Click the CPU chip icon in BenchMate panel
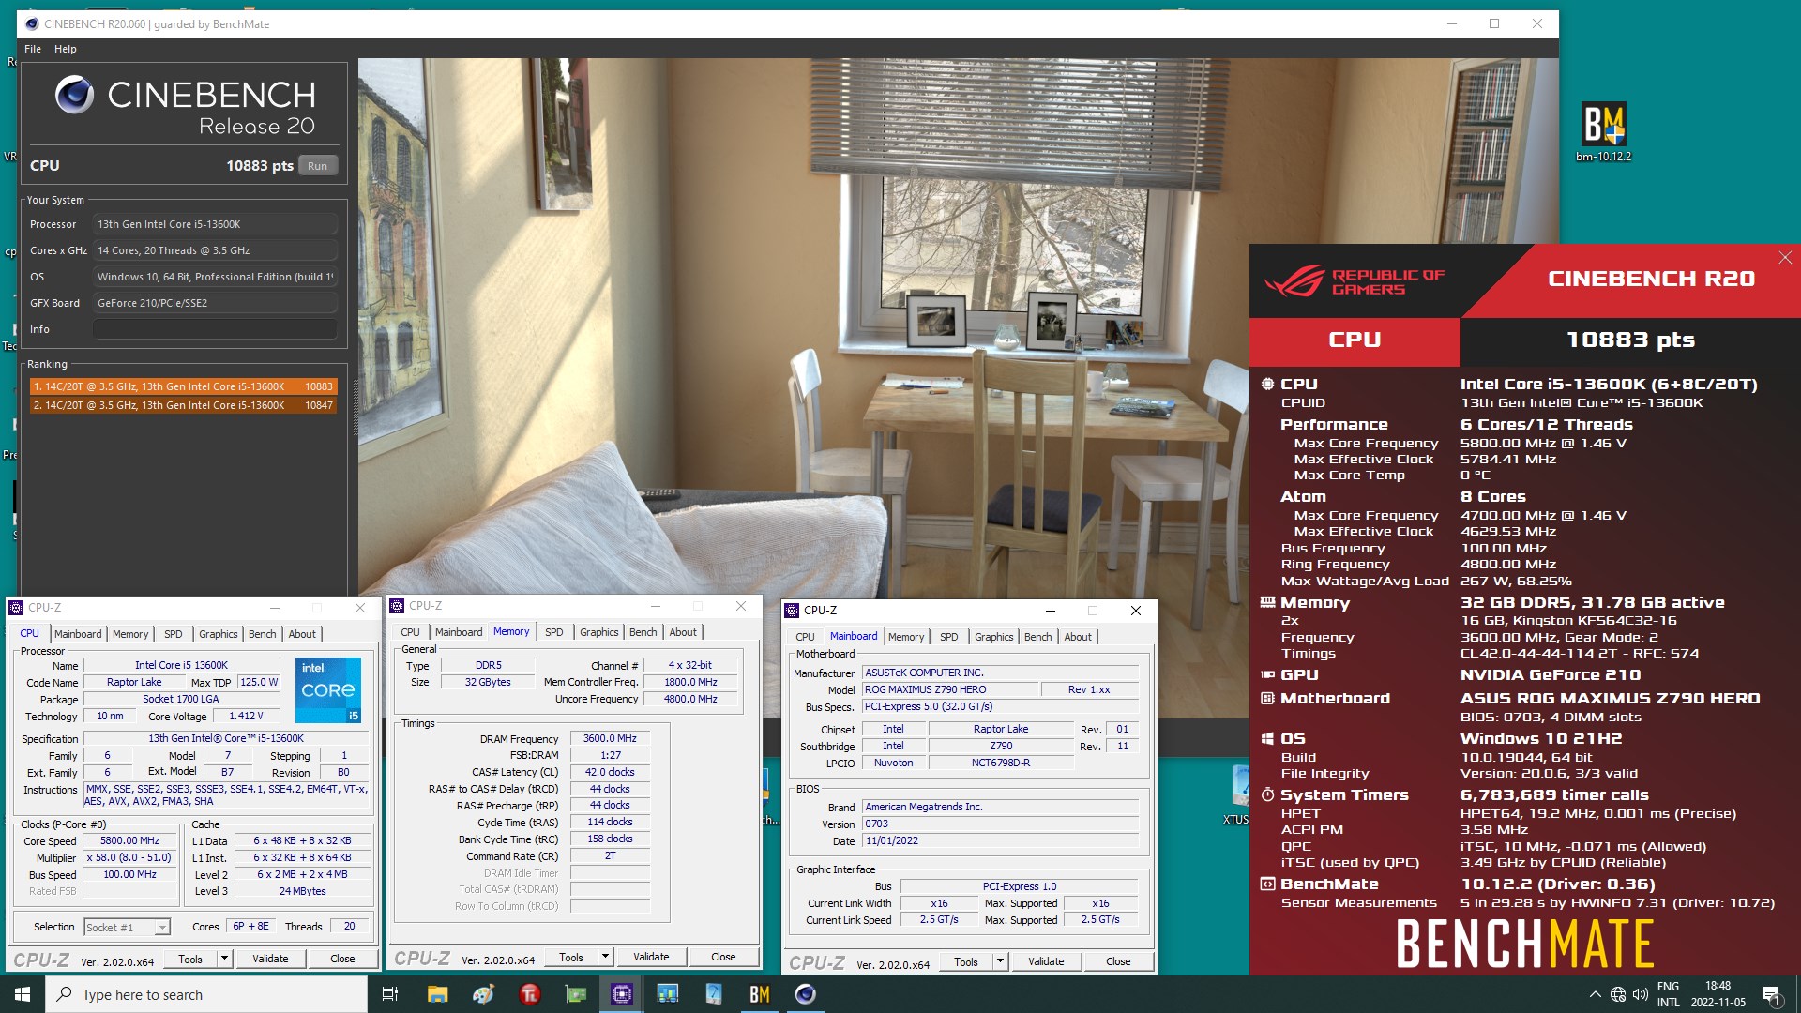Image resolution: width=1801 pixels, height=1013 pixels. click(x=1267, y=384)
